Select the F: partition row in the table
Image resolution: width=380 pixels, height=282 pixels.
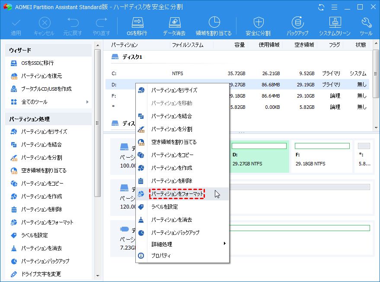(237, 96)
